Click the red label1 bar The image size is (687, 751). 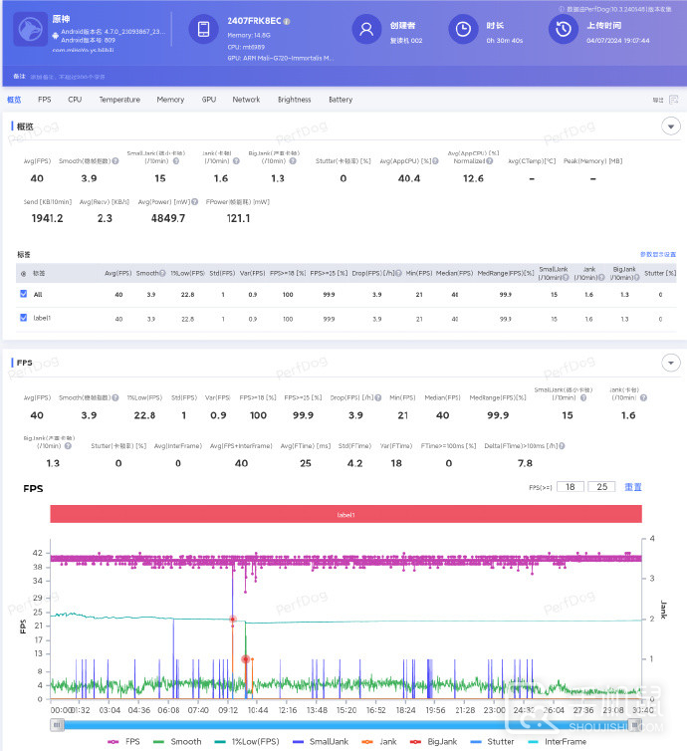pos(345,515)
